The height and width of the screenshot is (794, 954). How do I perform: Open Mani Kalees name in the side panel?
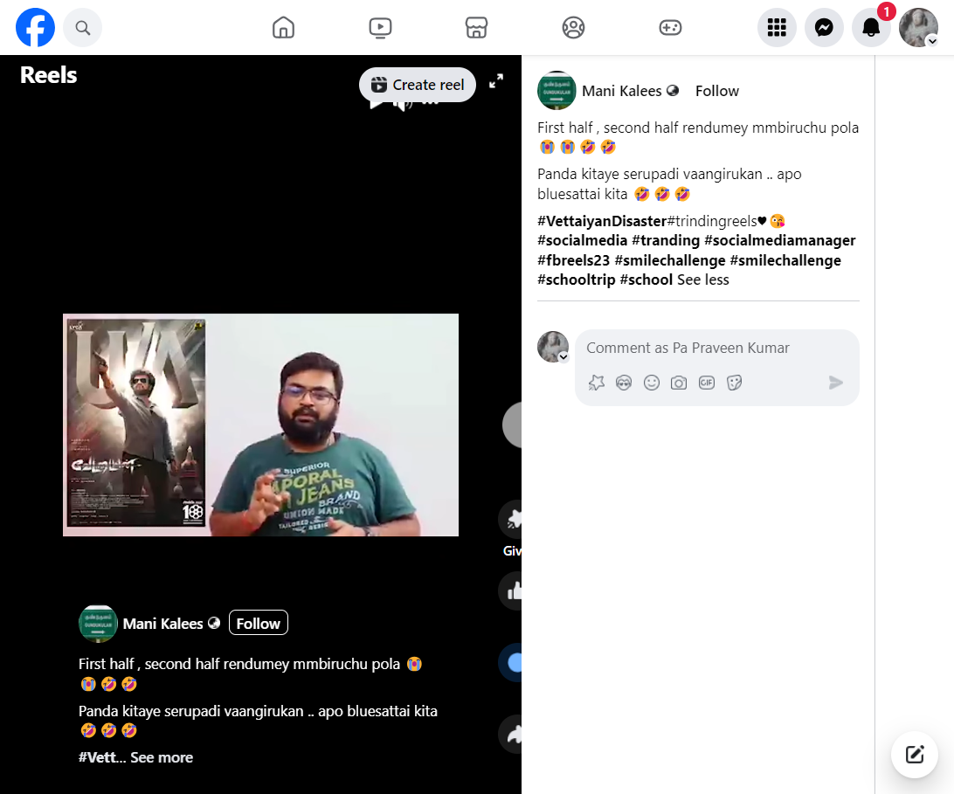click(622, 91)
